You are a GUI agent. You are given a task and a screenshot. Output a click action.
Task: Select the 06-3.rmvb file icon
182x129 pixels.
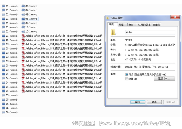coord(23,6)
